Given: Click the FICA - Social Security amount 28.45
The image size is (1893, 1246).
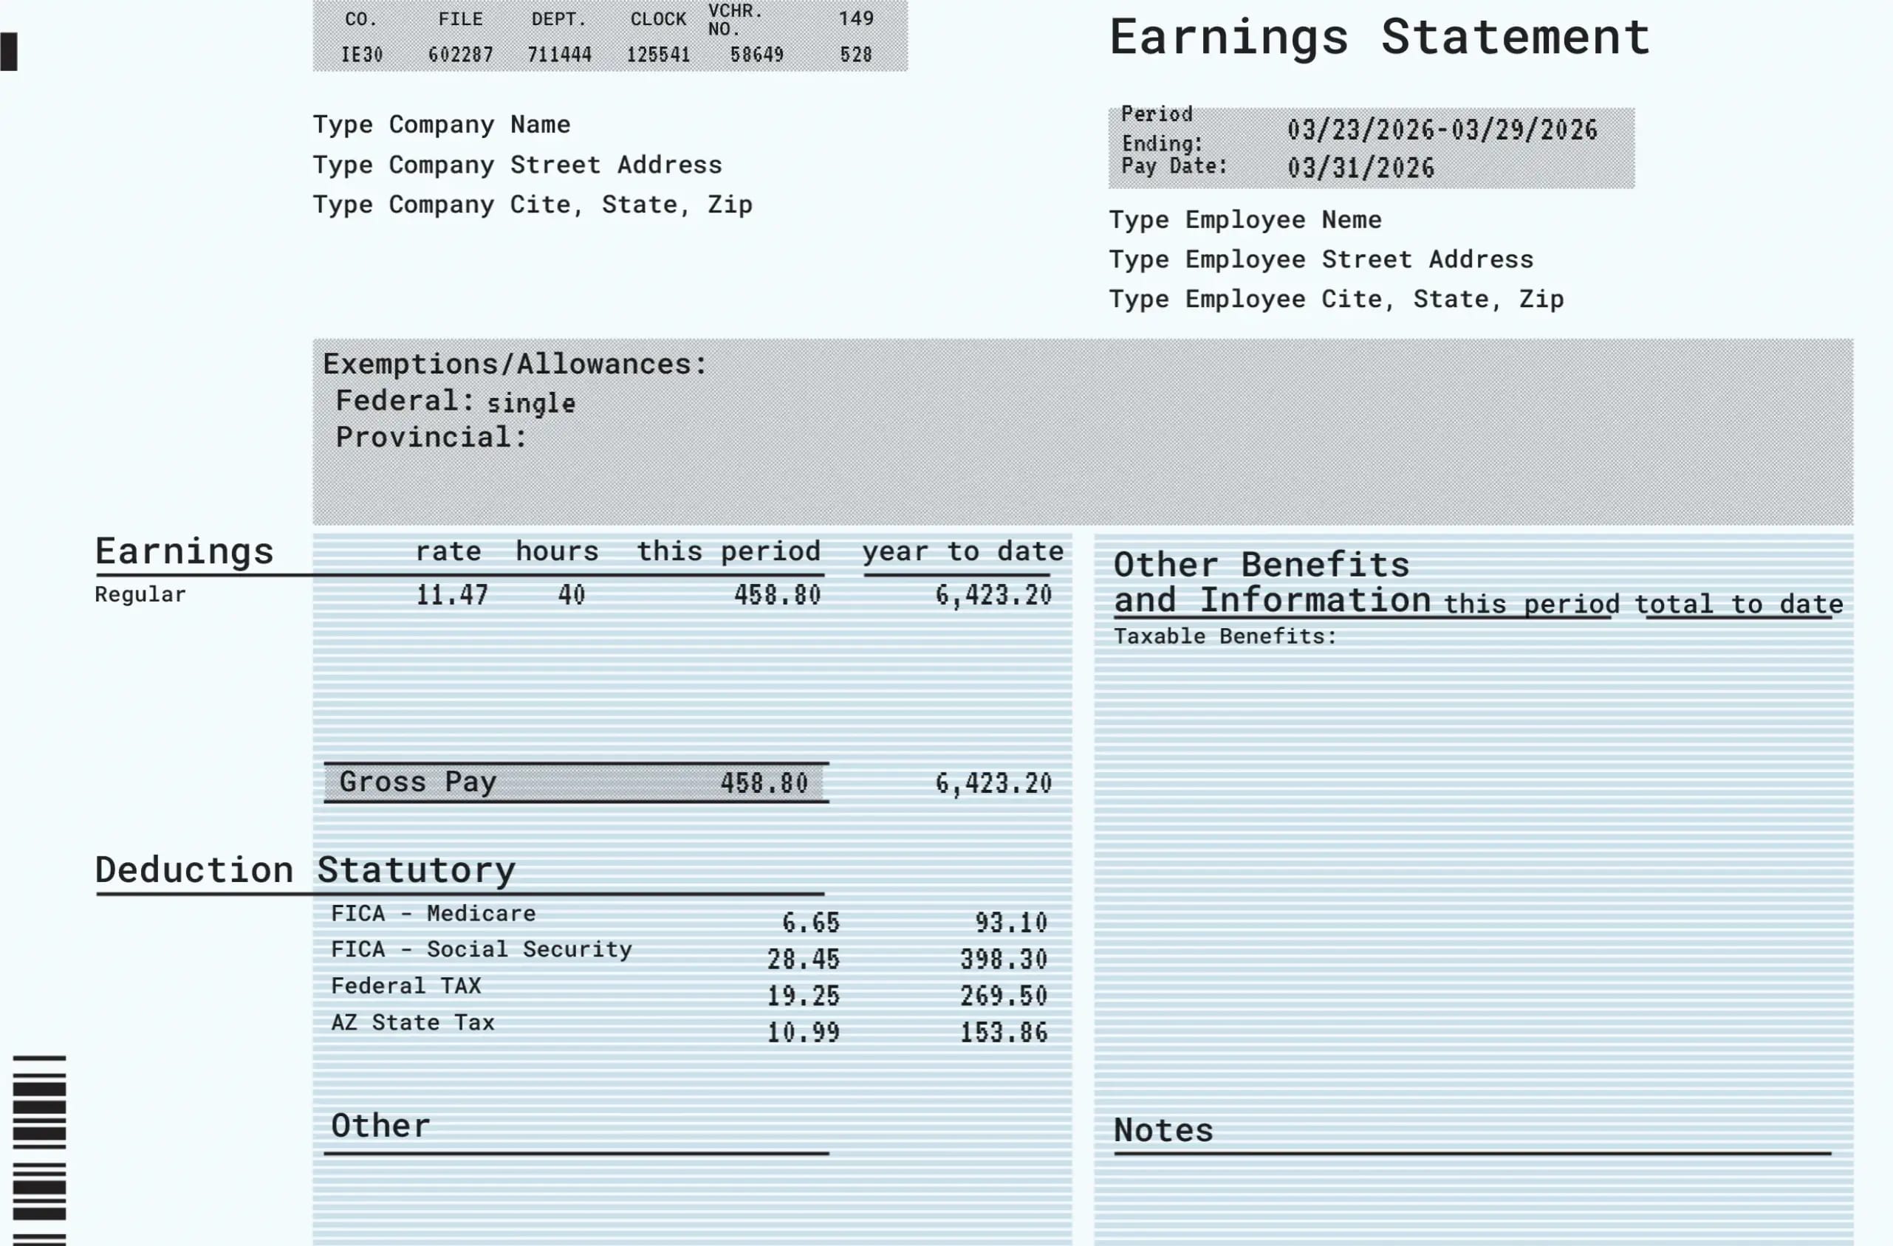Looking at the screenshot, I should pyautogui.click(x=804, y=959).
